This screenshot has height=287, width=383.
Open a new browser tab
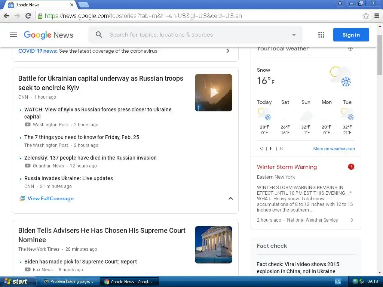point(84,5)
